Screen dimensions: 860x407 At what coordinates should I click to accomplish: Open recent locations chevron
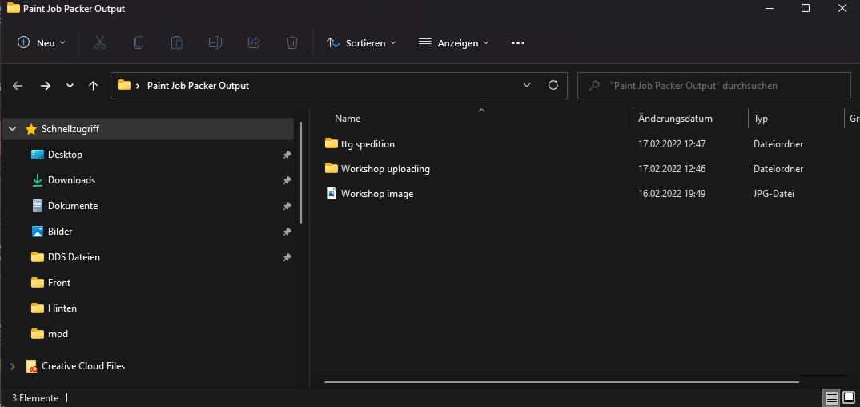[70, 86]
